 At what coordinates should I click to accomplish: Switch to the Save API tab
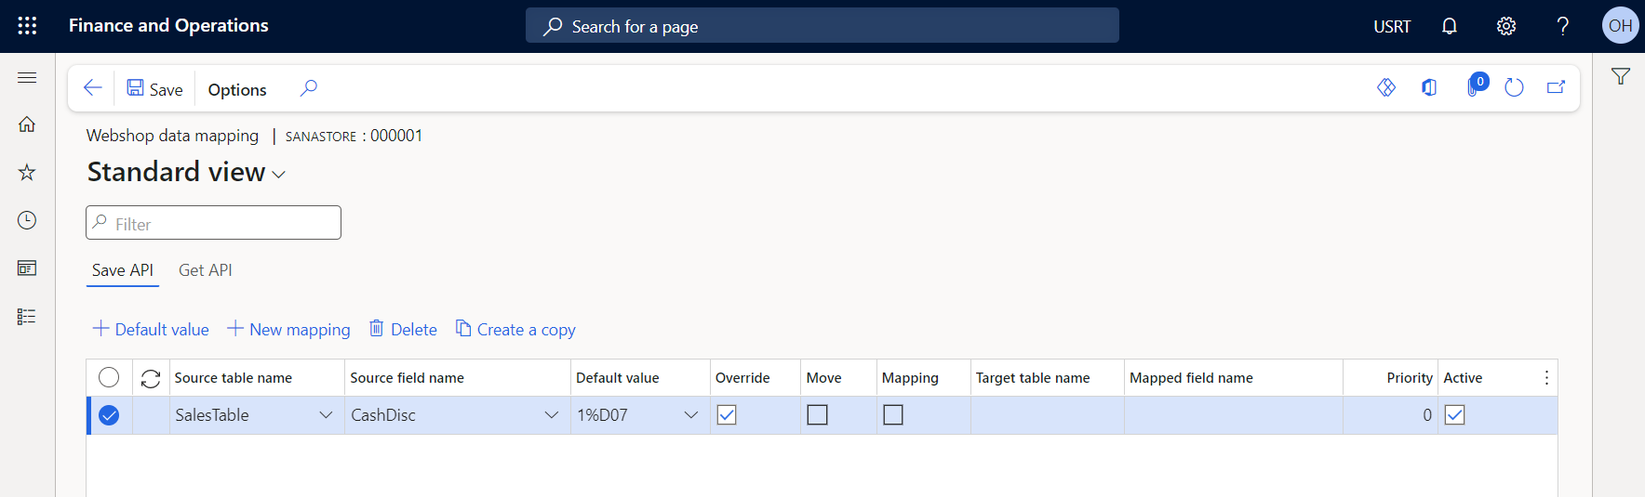pos(123,270)
